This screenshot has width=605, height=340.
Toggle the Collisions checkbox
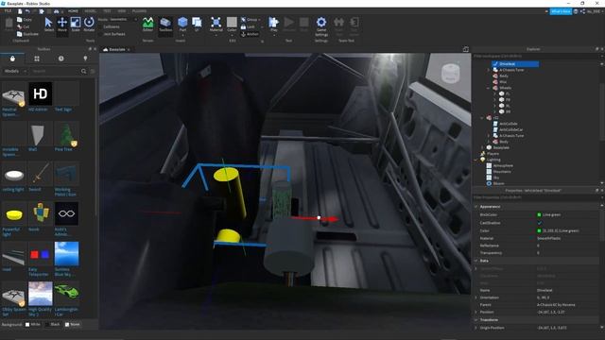[101, 26]
